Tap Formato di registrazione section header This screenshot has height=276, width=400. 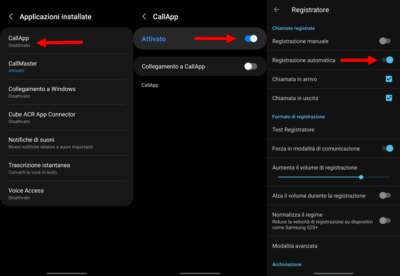tap(298, 117)
